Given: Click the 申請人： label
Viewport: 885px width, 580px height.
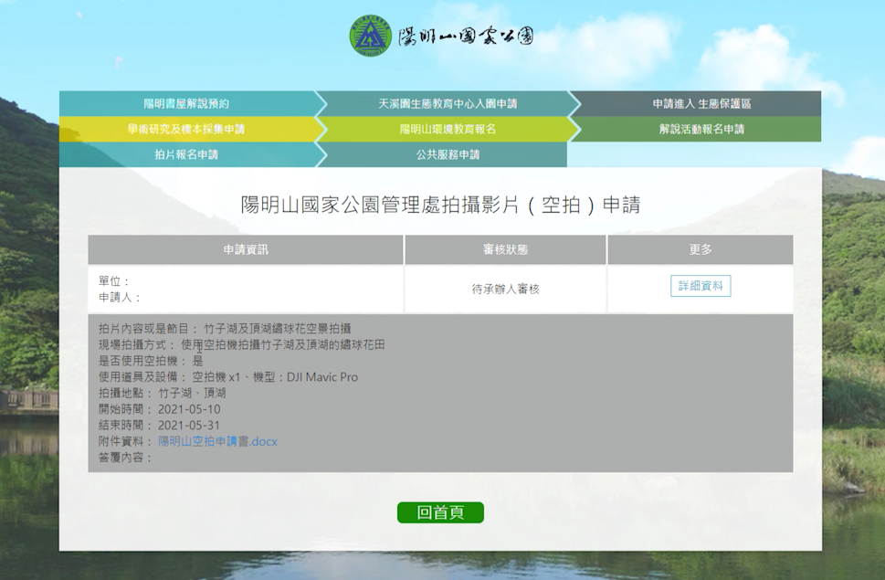Looking at the screenshot, I should click(x=121, y=298).
